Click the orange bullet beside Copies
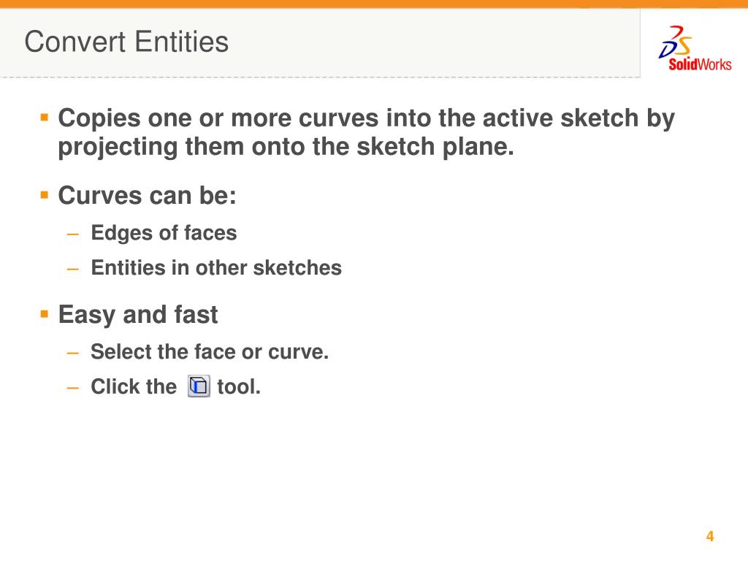Image resolution: width=748 pixels, height=561 pixels. [45, 118]
